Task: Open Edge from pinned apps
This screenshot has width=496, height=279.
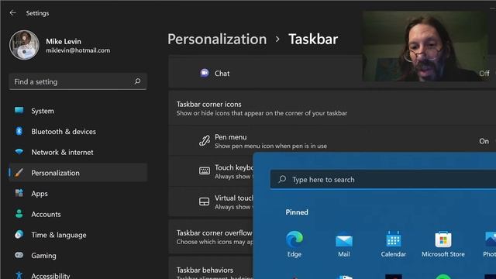Action: tap(294, 244)
